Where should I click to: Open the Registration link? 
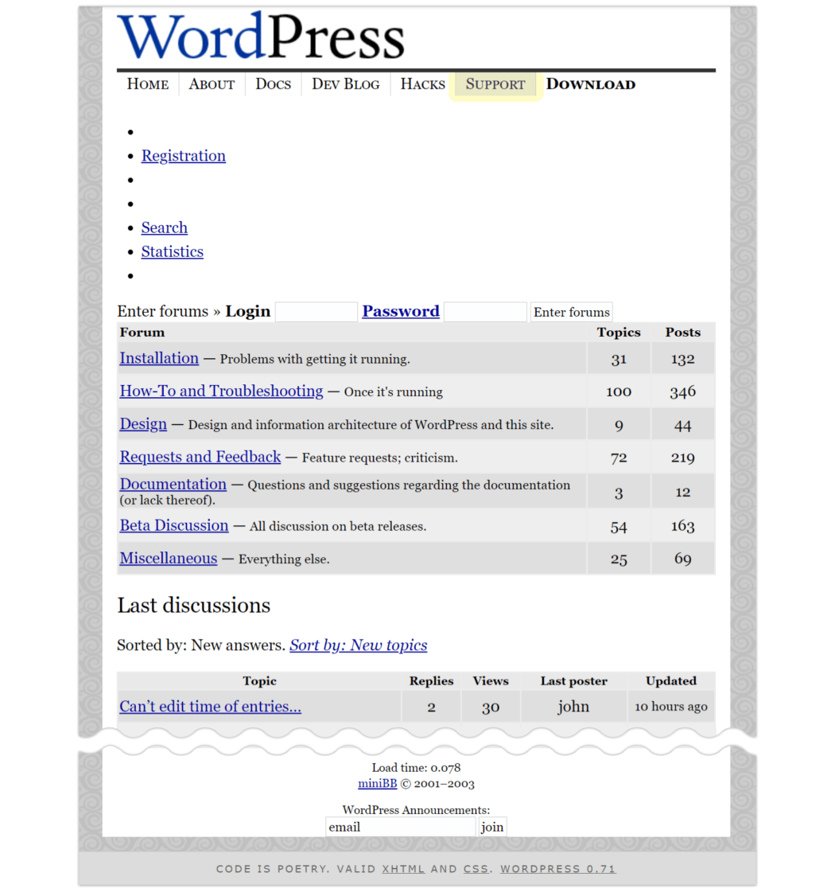183,156
